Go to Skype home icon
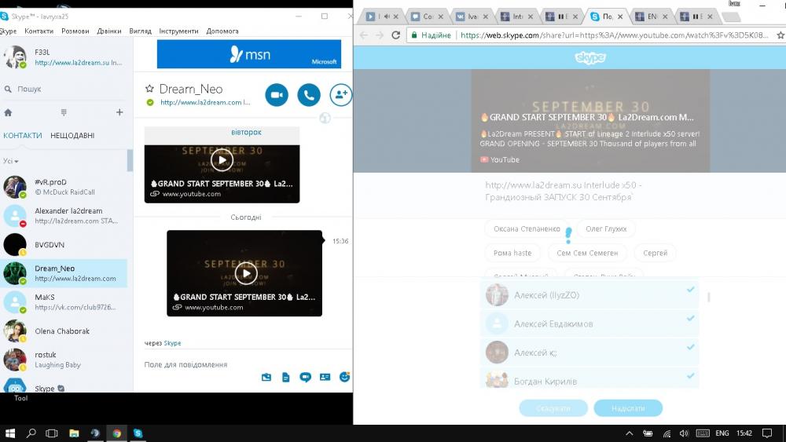This screenshot has width=786, height=442. [9, 113]
